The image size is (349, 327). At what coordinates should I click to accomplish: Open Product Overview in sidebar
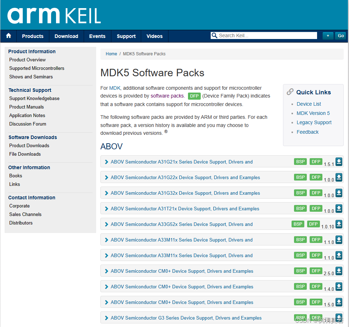coord(27,60)
